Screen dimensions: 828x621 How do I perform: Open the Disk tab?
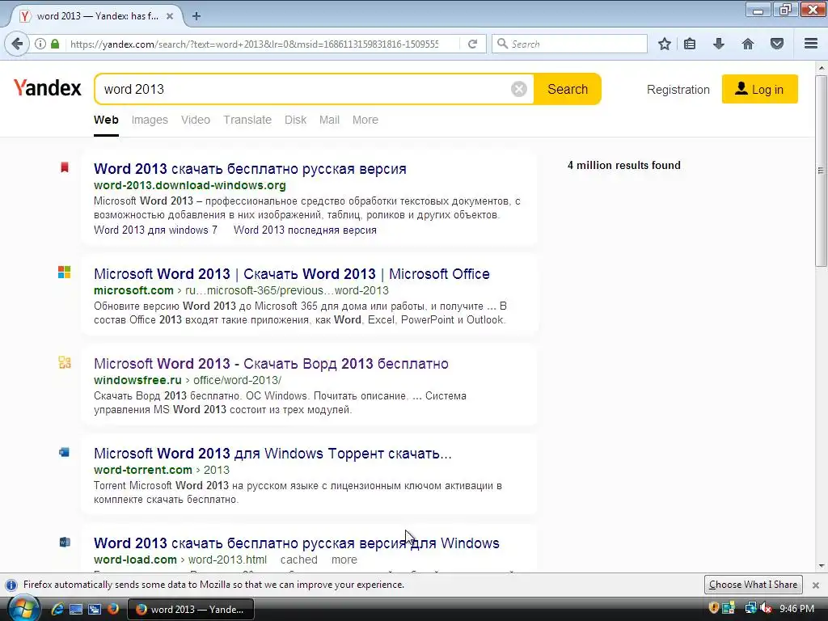295,120
